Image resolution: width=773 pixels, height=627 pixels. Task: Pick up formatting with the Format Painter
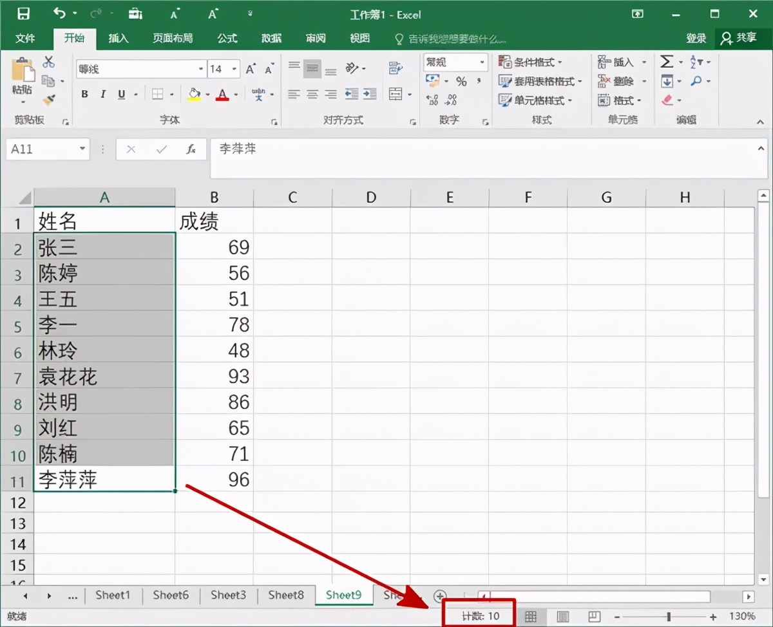48,99
